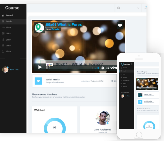Click the notification bell icon in header
Viewport: 164px width, 141px height.
tap(145, 8)
